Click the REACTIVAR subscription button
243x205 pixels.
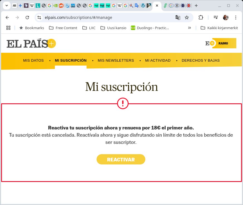[121, 159]
